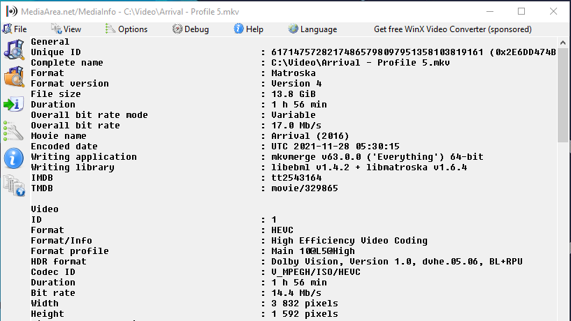This screenshot has height=321, width=571.
Task: Click the Matroska format value
Action: [293, 73]
